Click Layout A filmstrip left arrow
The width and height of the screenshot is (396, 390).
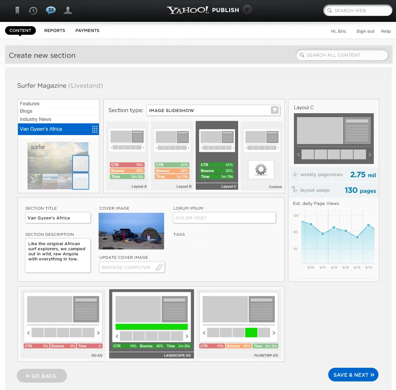pos(111,148)
